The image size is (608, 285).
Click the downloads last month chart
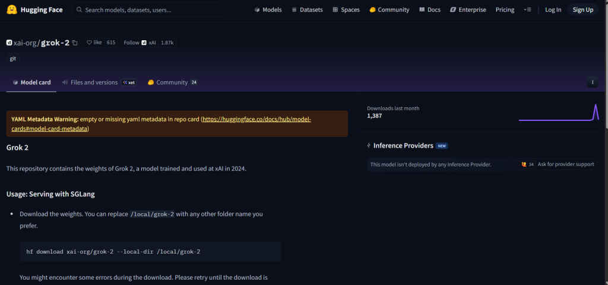point(558,113)
